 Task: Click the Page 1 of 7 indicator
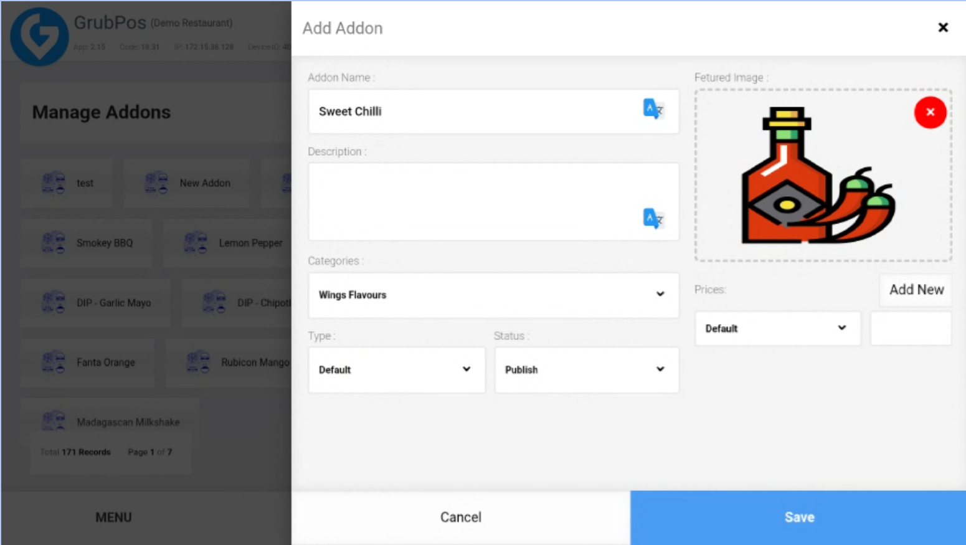(x=150, y=452)
